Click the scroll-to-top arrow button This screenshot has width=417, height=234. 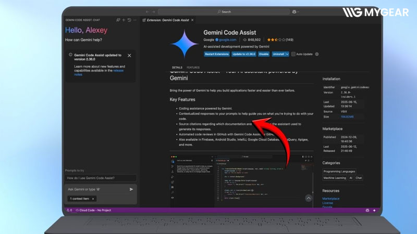click(x=309, y=198)
